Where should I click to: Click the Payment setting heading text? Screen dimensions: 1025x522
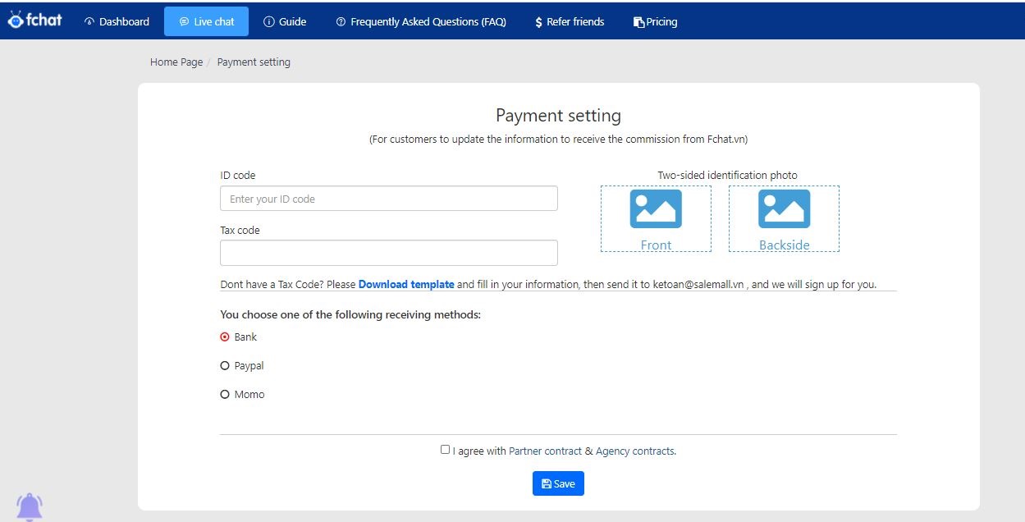click(x=558, y=116)
